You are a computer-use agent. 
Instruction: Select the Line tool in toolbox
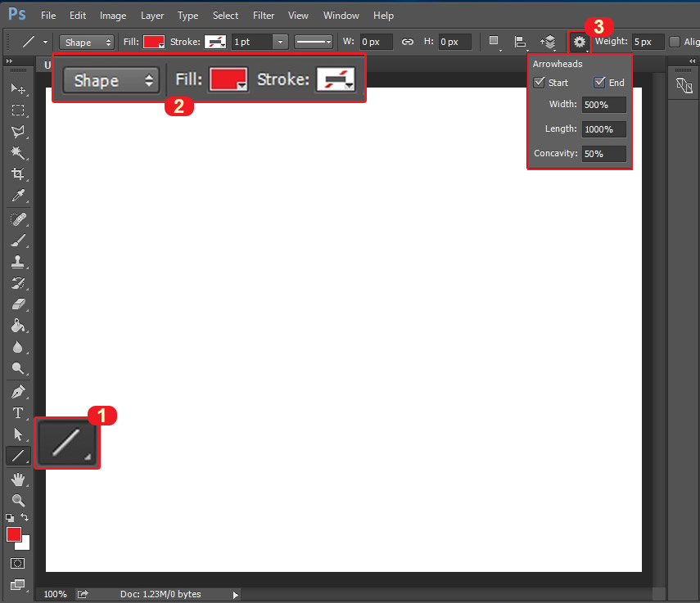point(18,456)
